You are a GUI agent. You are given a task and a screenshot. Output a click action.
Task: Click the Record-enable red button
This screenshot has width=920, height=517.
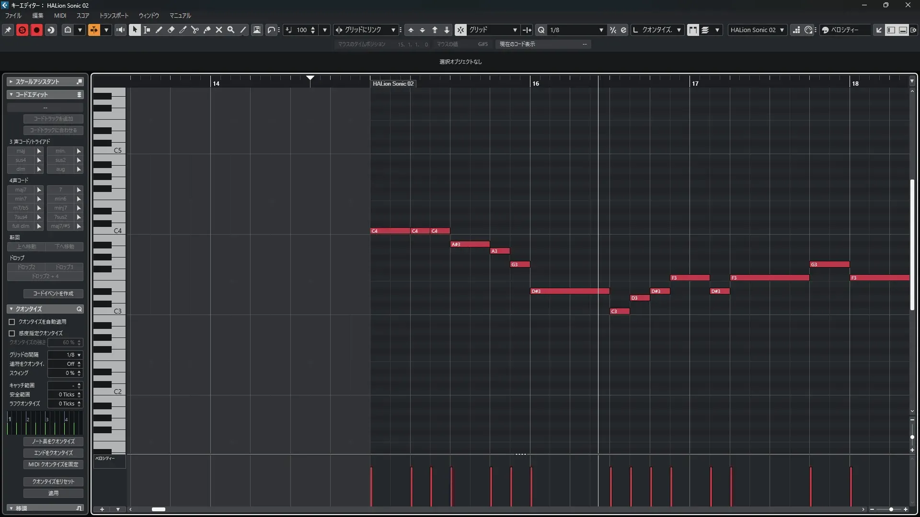pos(36,30)
